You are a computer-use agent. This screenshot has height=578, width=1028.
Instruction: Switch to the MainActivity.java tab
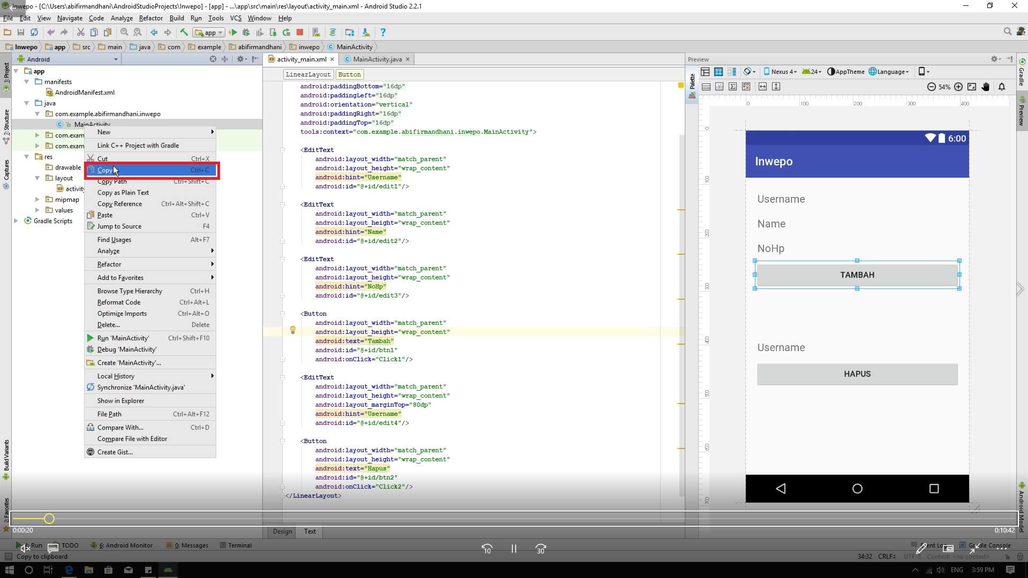tap(377, 59)
